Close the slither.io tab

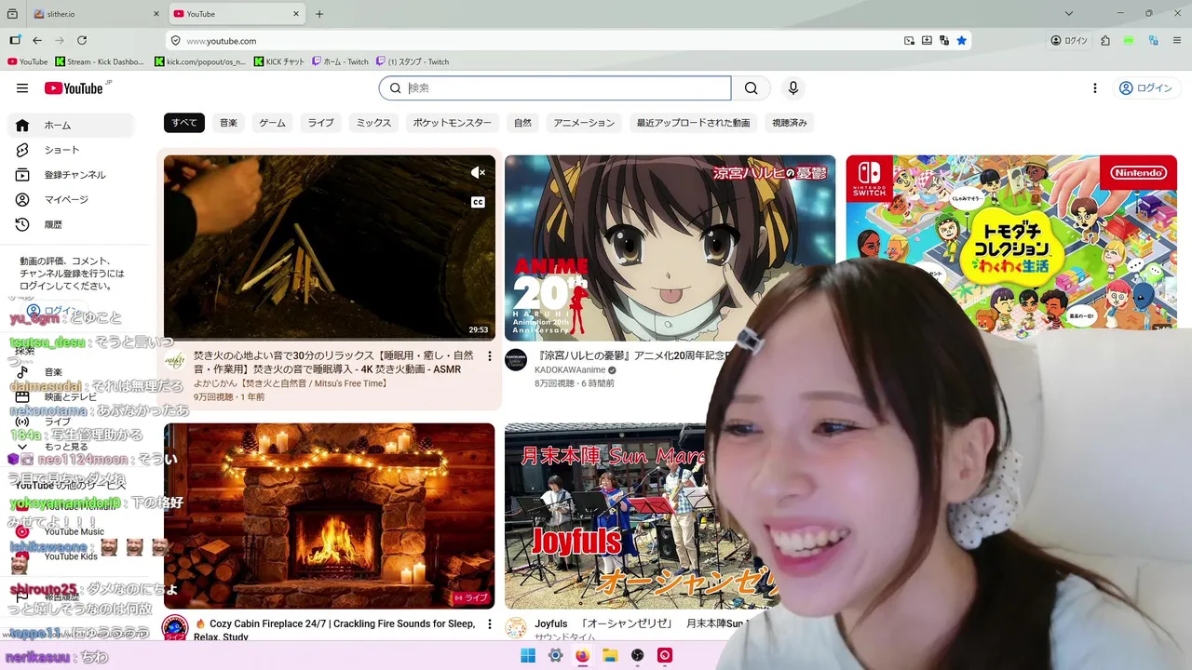pos(156,14)
